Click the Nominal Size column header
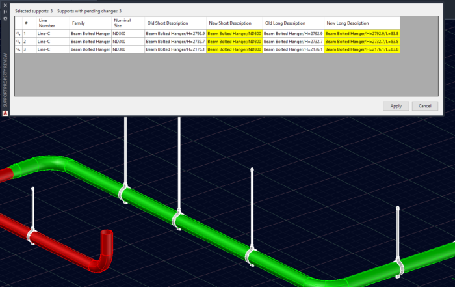 click(128, 23)
